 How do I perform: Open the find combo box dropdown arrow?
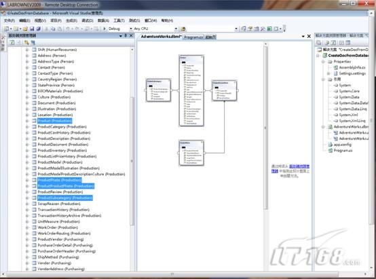pos(236,29)
